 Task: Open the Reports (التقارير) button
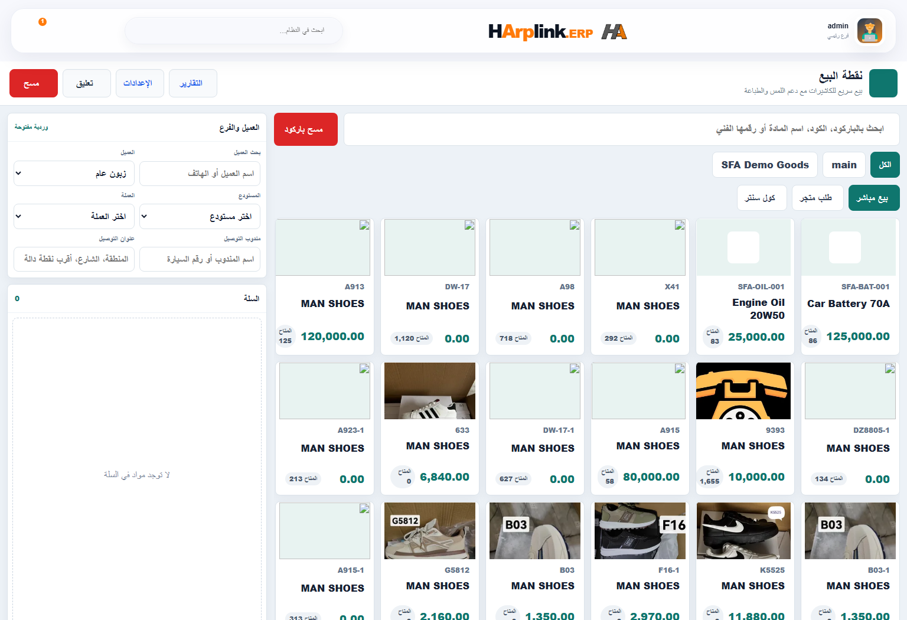tap(193, 83)
